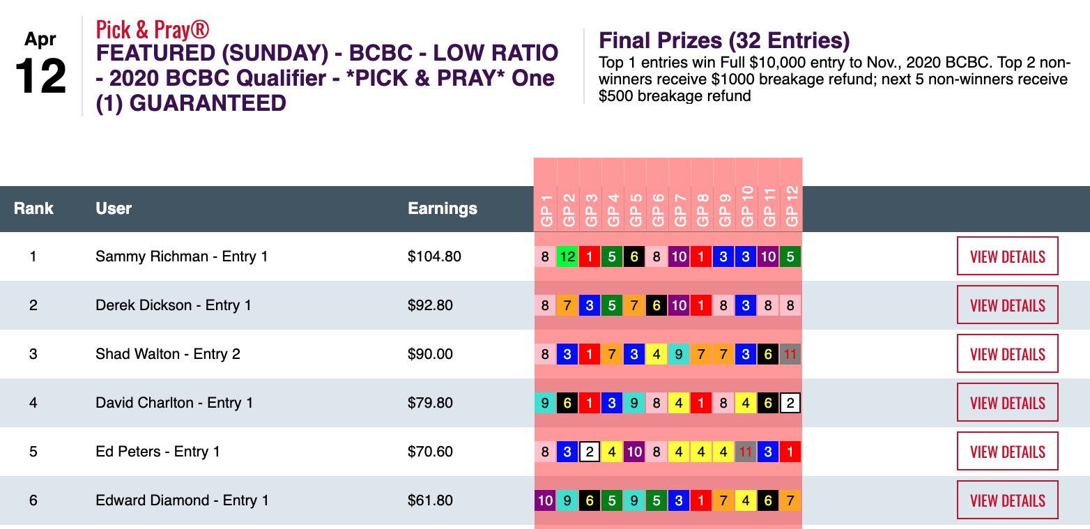Select Sammy Richman's green 12 pick in GP 2
The width and height of the screenshot is (1090, 529).
[567, 256]
